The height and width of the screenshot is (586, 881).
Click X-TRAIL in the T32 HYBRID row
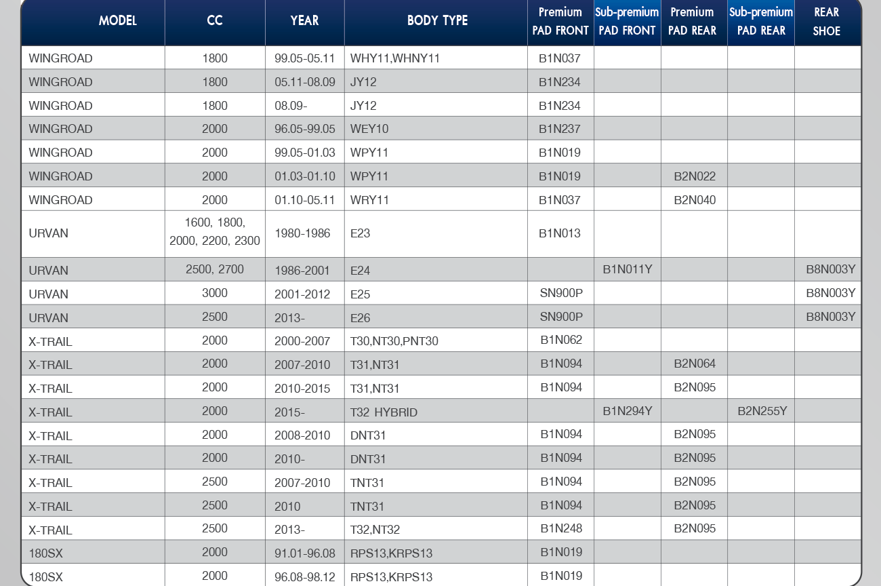50,412
